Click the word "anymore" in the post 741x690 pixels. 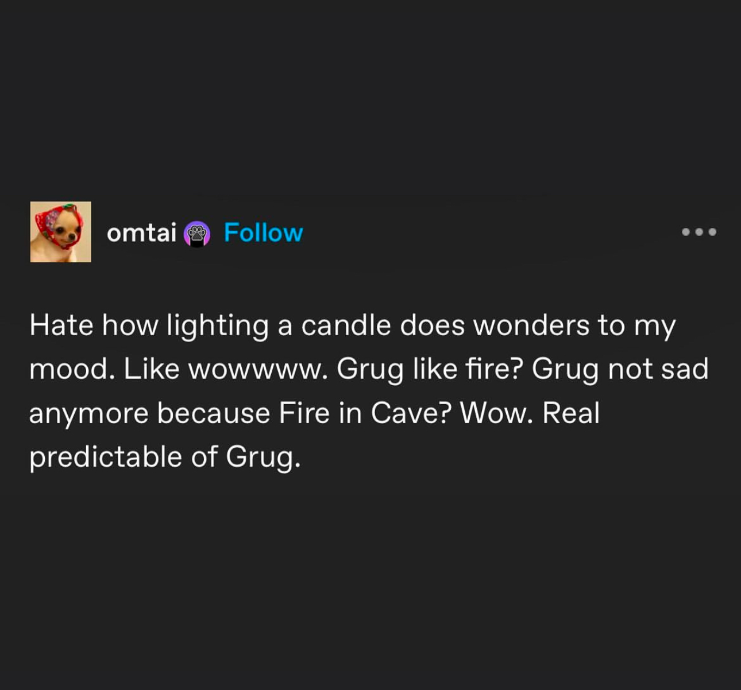click(88, 414)
